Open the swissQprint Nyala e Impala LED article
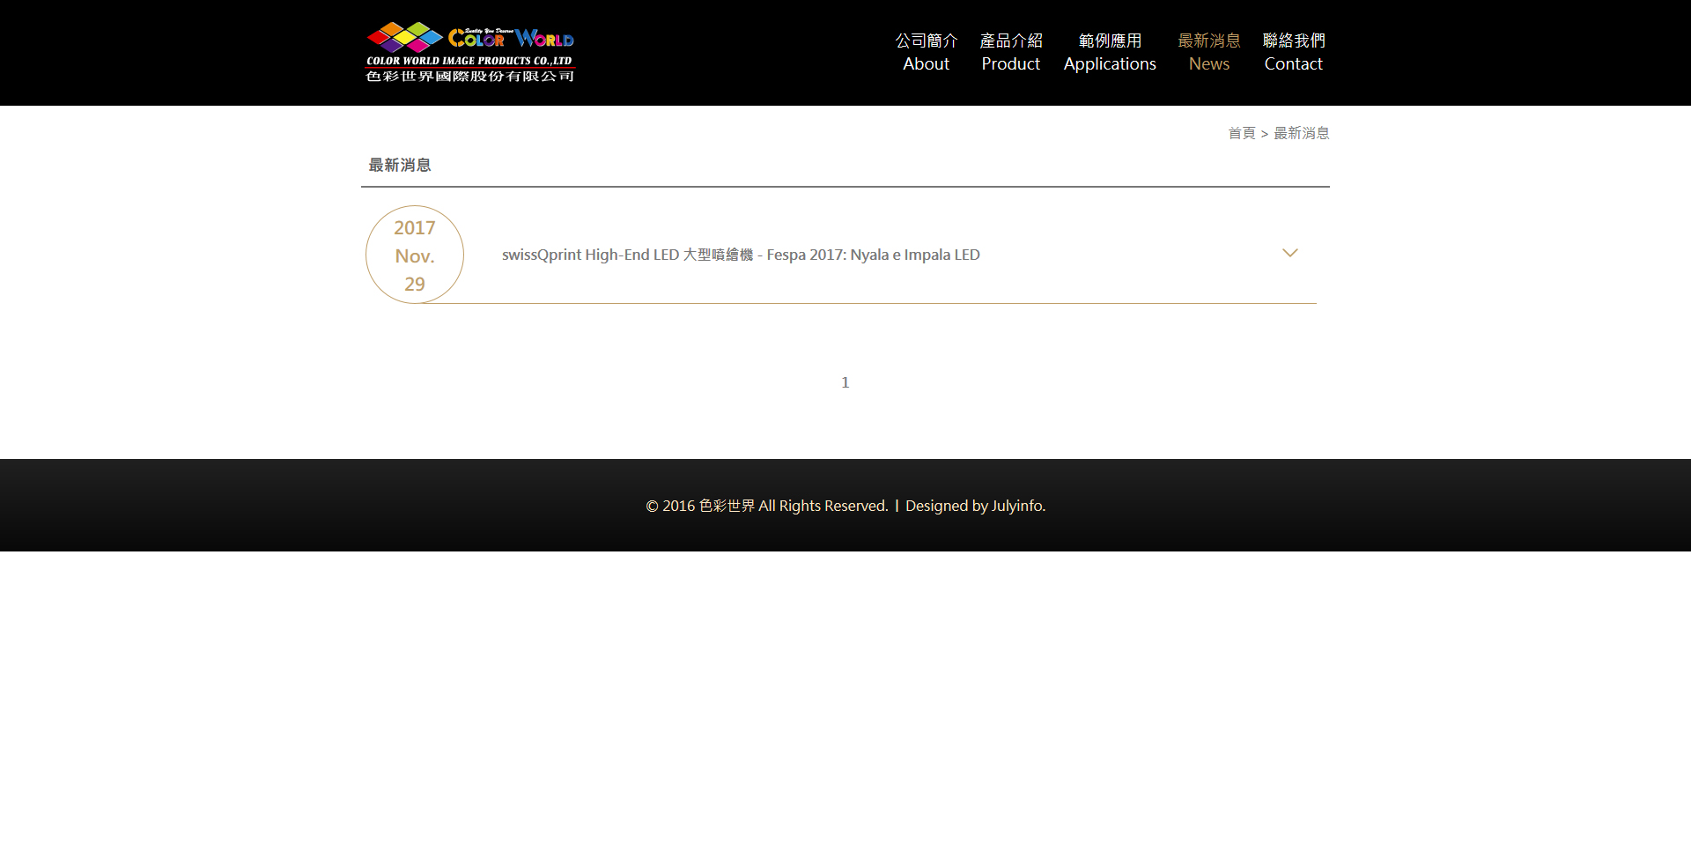This screenshot has width=1691, height=851. click(741, 255)
